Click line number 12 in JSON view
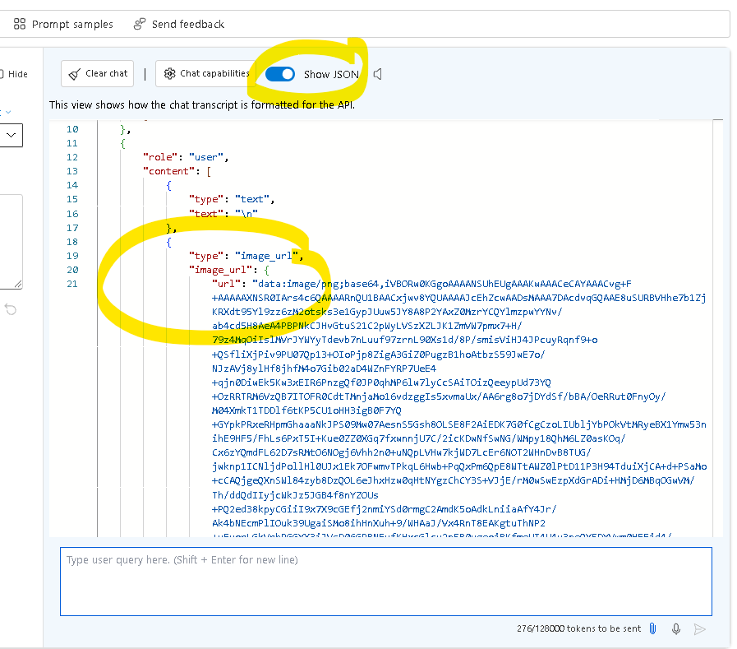The height and width of the screenshot is (649, 737). click(72, 157)
